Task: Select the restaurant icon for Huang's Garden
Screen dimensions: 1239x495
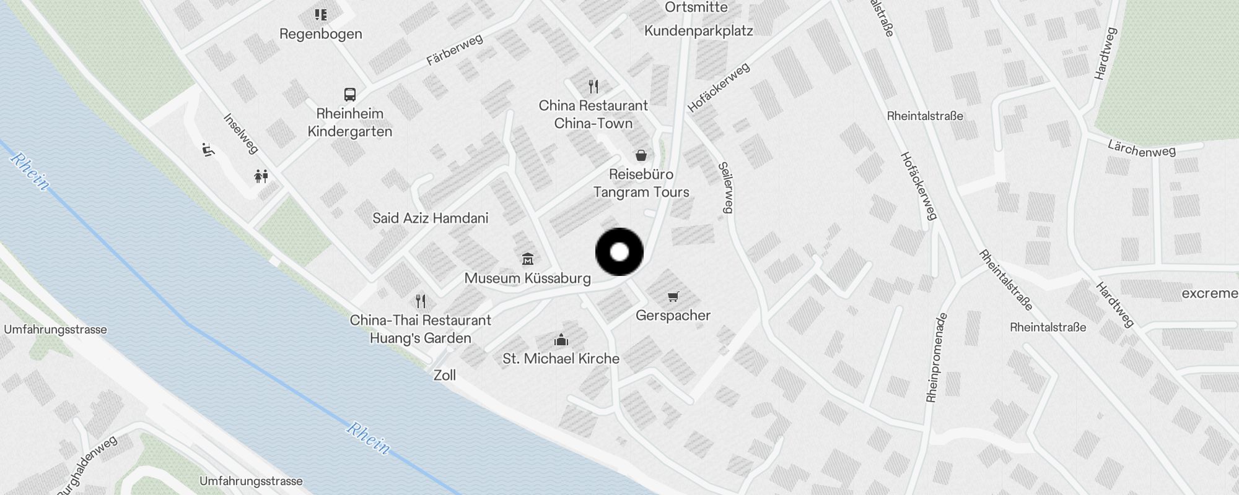Action: [x=421, y=301]
